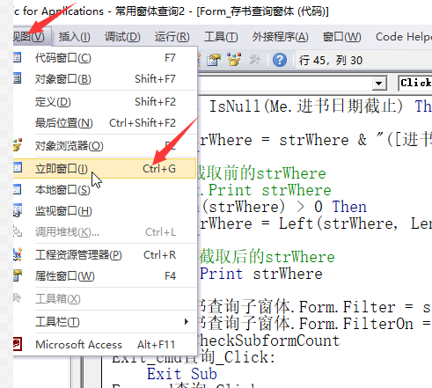The image size is (432, 388).
Task: Open the toolbox hammer-wrench toolbar icon
Action: 255,60
